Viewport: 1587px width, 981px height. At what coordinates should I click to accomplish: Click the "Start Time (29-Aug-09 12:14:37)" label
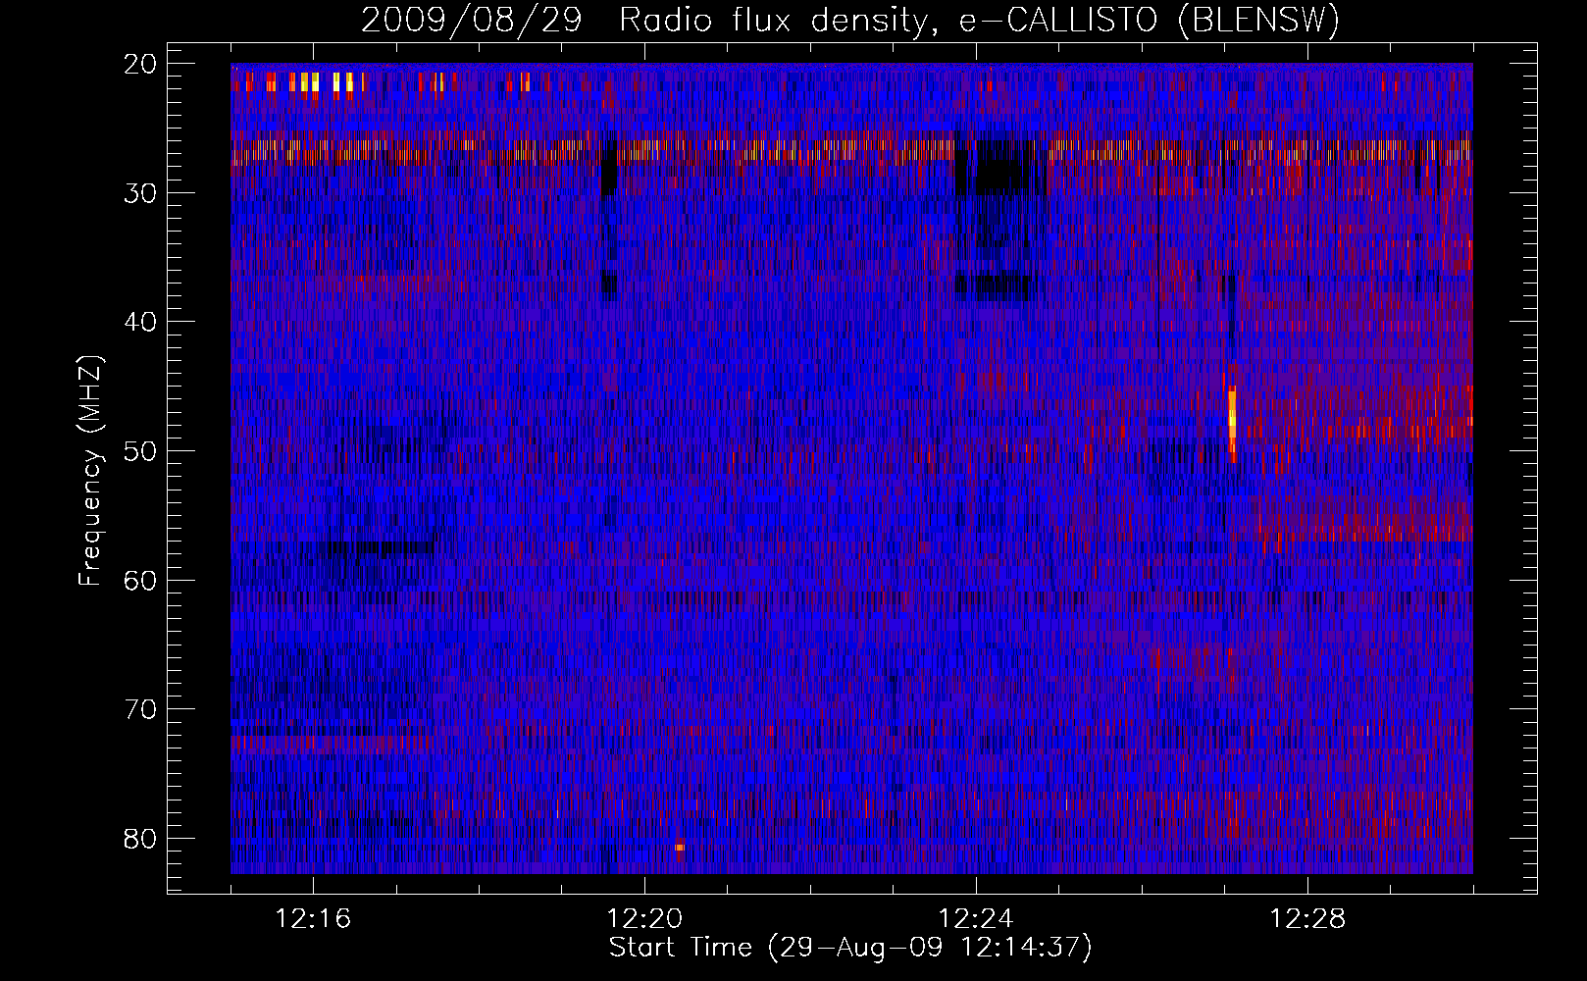pyautogui.click(x=850, y=948)
